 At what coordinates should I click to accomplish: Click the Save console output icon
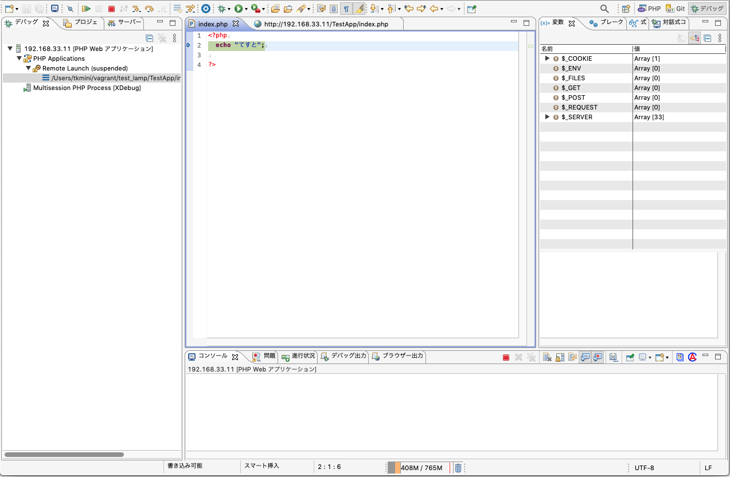[613, 357]
